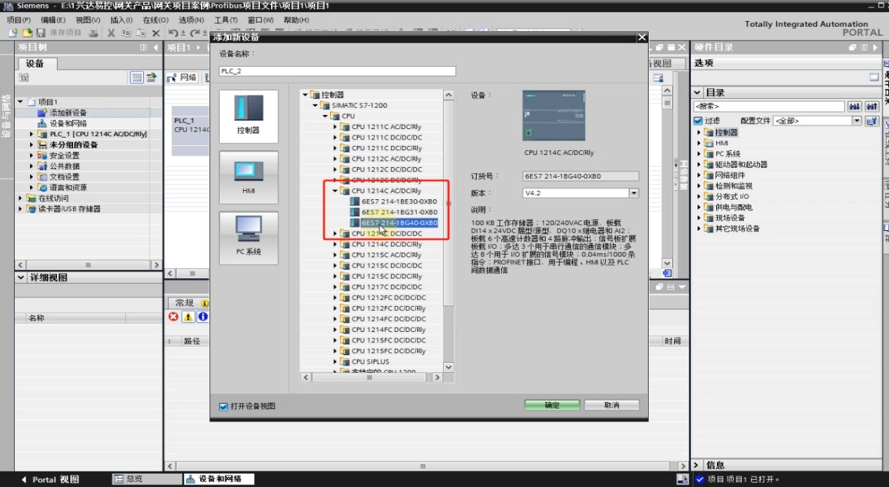Viewport: 889px width, 487px height.
Task: Expand the CPU 1215C DC/DC/DC node
Action: coord(335,266)
